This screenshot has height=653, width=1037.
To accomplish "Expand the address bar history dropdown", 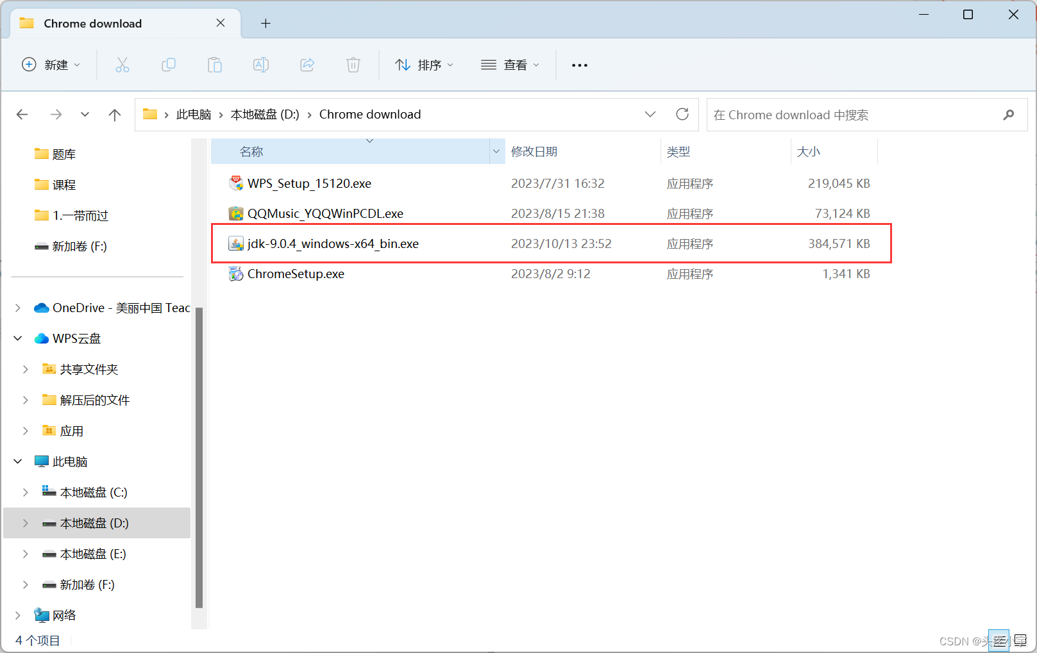I will pyautogui.click(x=650, y=114).
